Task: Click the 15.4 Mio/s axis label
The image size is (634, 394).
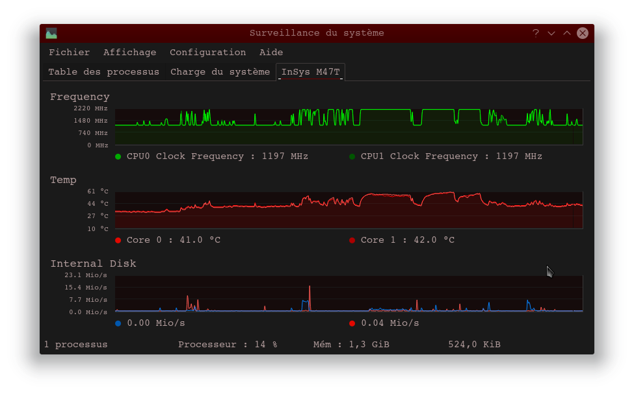Action: click(x=86, y=288)
